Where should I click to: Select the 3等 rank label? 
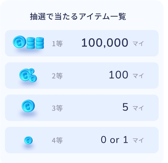(x=57, y=108)
